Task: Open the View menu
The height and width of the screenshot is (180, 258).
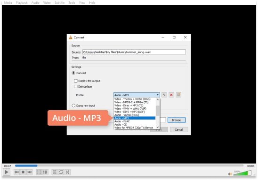Action: (x=82, y=3)
